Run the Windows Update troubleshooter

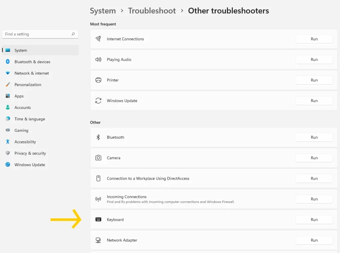coord(314,101)
